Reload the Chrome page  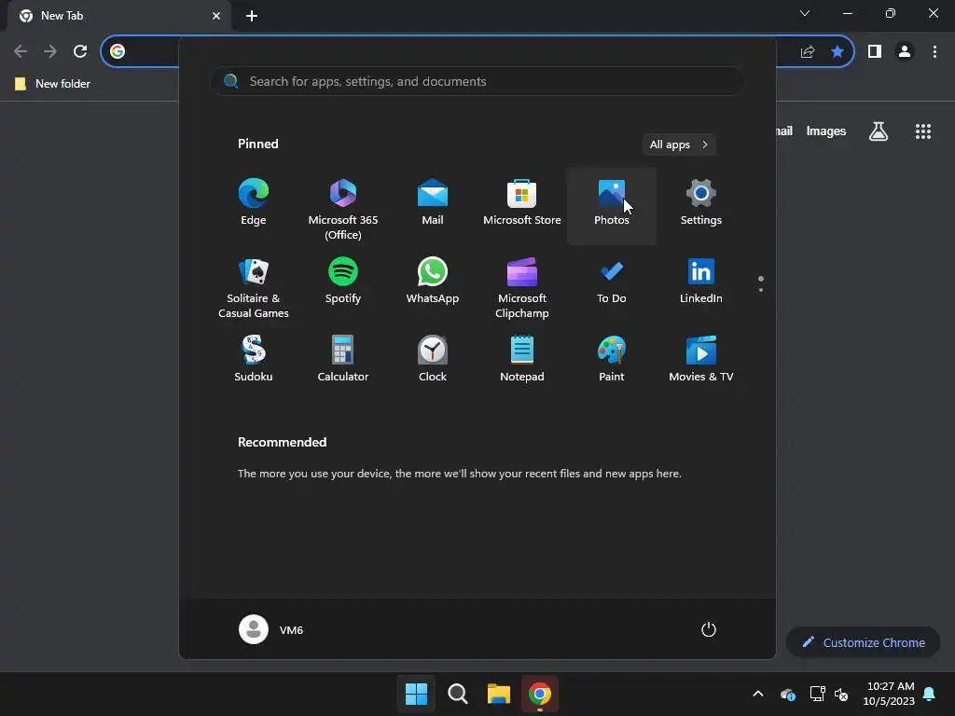[80, 51]
